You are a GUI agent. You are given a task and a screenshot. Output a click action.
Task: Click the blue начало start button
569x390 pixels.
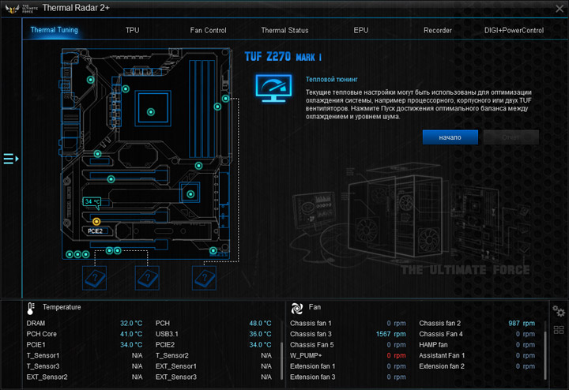(x=450, y=137)
